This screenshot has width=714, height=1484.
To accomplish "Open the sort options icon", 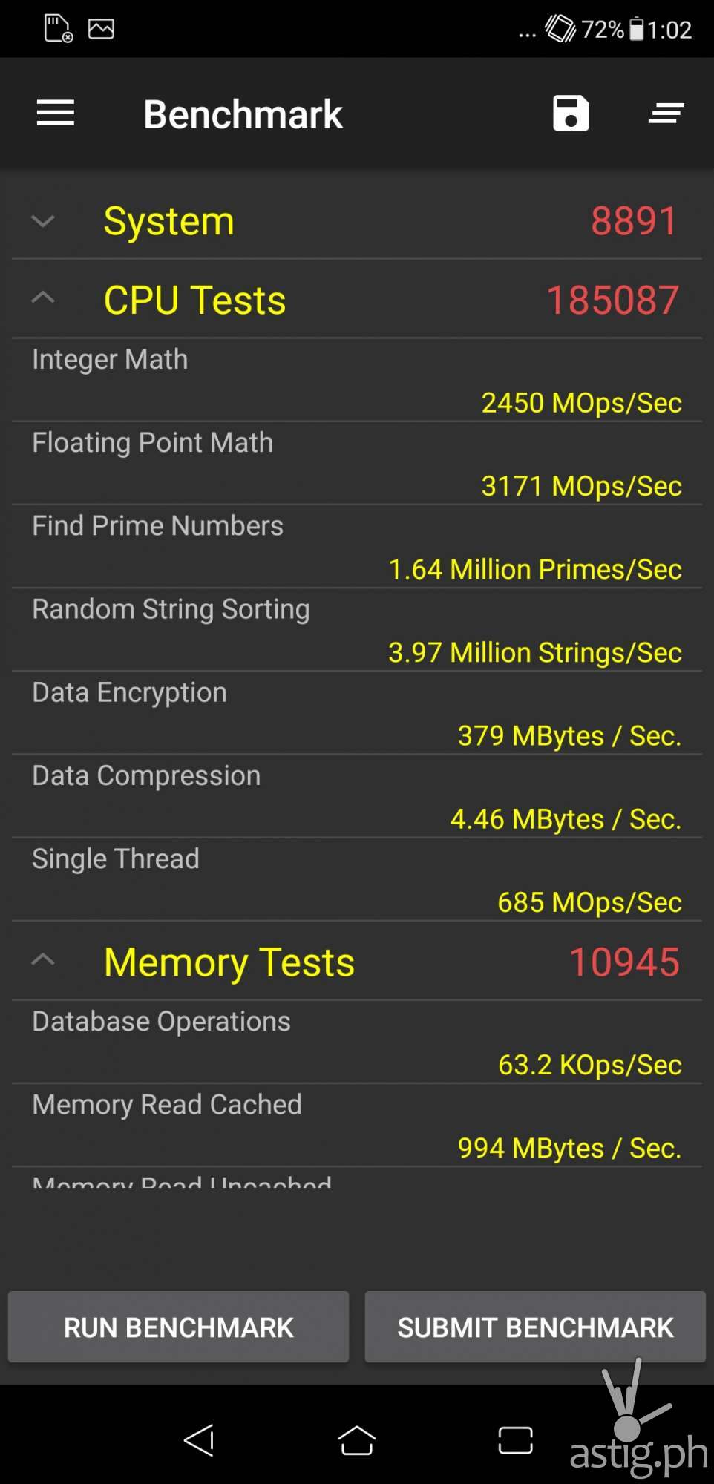I will (666, 114).
